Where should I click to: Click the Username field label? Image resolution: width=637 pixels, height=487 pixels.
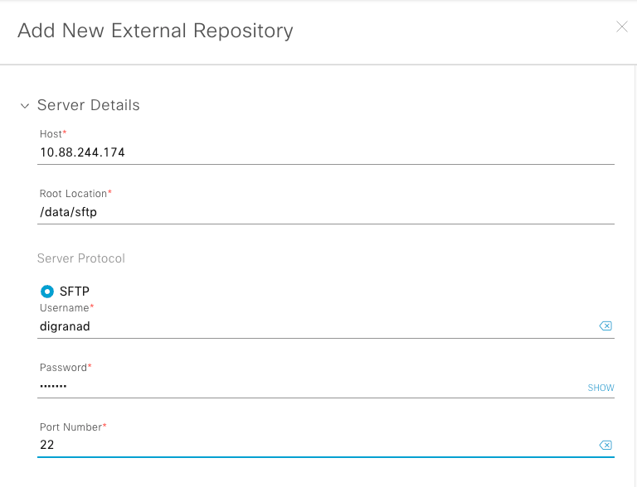click(x=66, y=308)
